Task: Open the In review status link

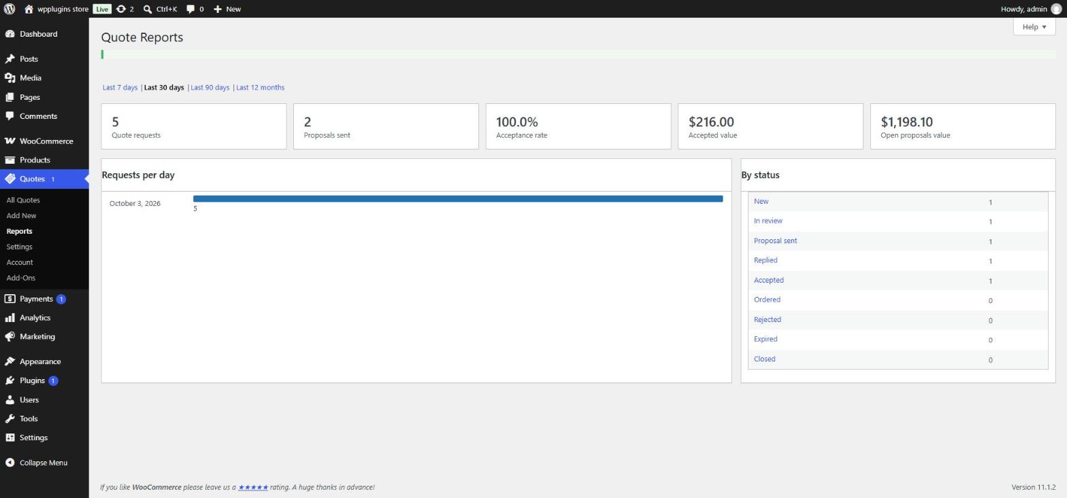Action: [x=768, y=221]
